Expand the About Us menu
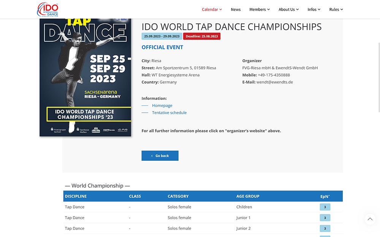 (x=289, y=9)
